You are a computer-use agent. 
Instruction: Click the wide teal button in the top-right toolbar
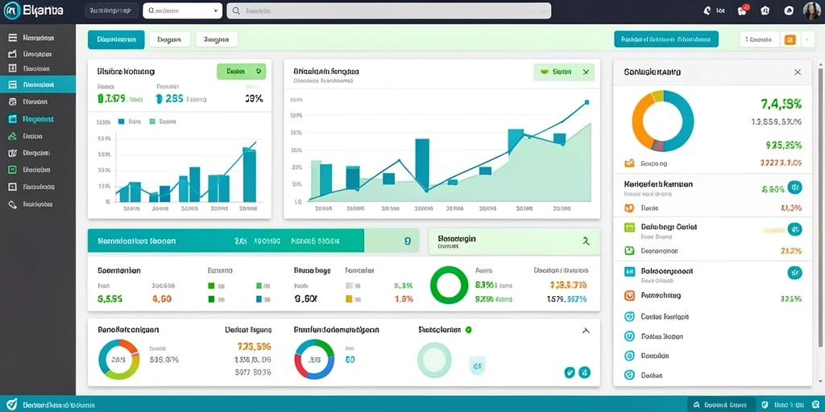(x=666, y=39)
